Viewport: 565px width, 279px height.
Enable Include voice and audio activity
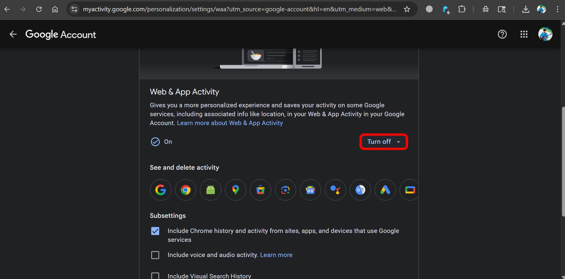click(x=155, y=255)
